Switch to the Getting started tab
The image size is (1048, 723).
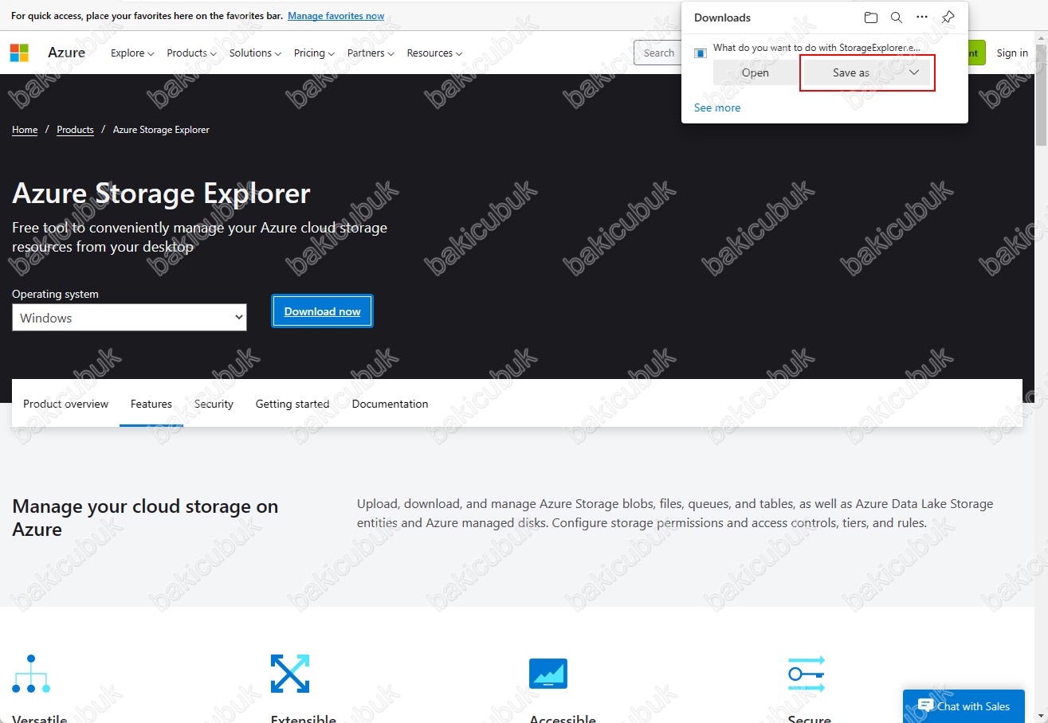pos(292,404)
